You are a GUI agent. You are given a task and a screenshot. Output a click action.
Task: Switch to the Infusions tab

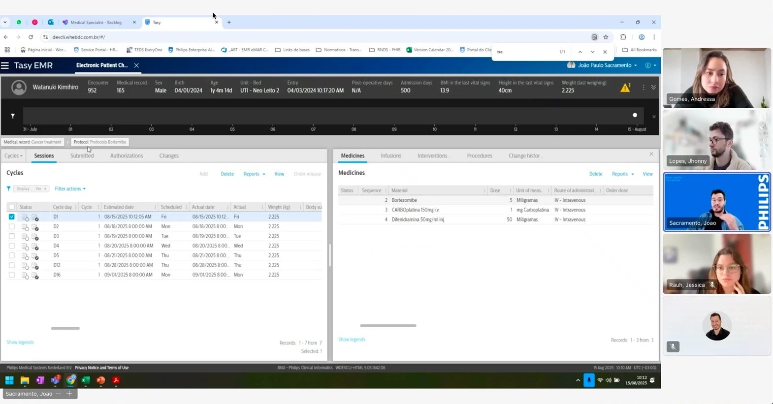pos(391,156)
